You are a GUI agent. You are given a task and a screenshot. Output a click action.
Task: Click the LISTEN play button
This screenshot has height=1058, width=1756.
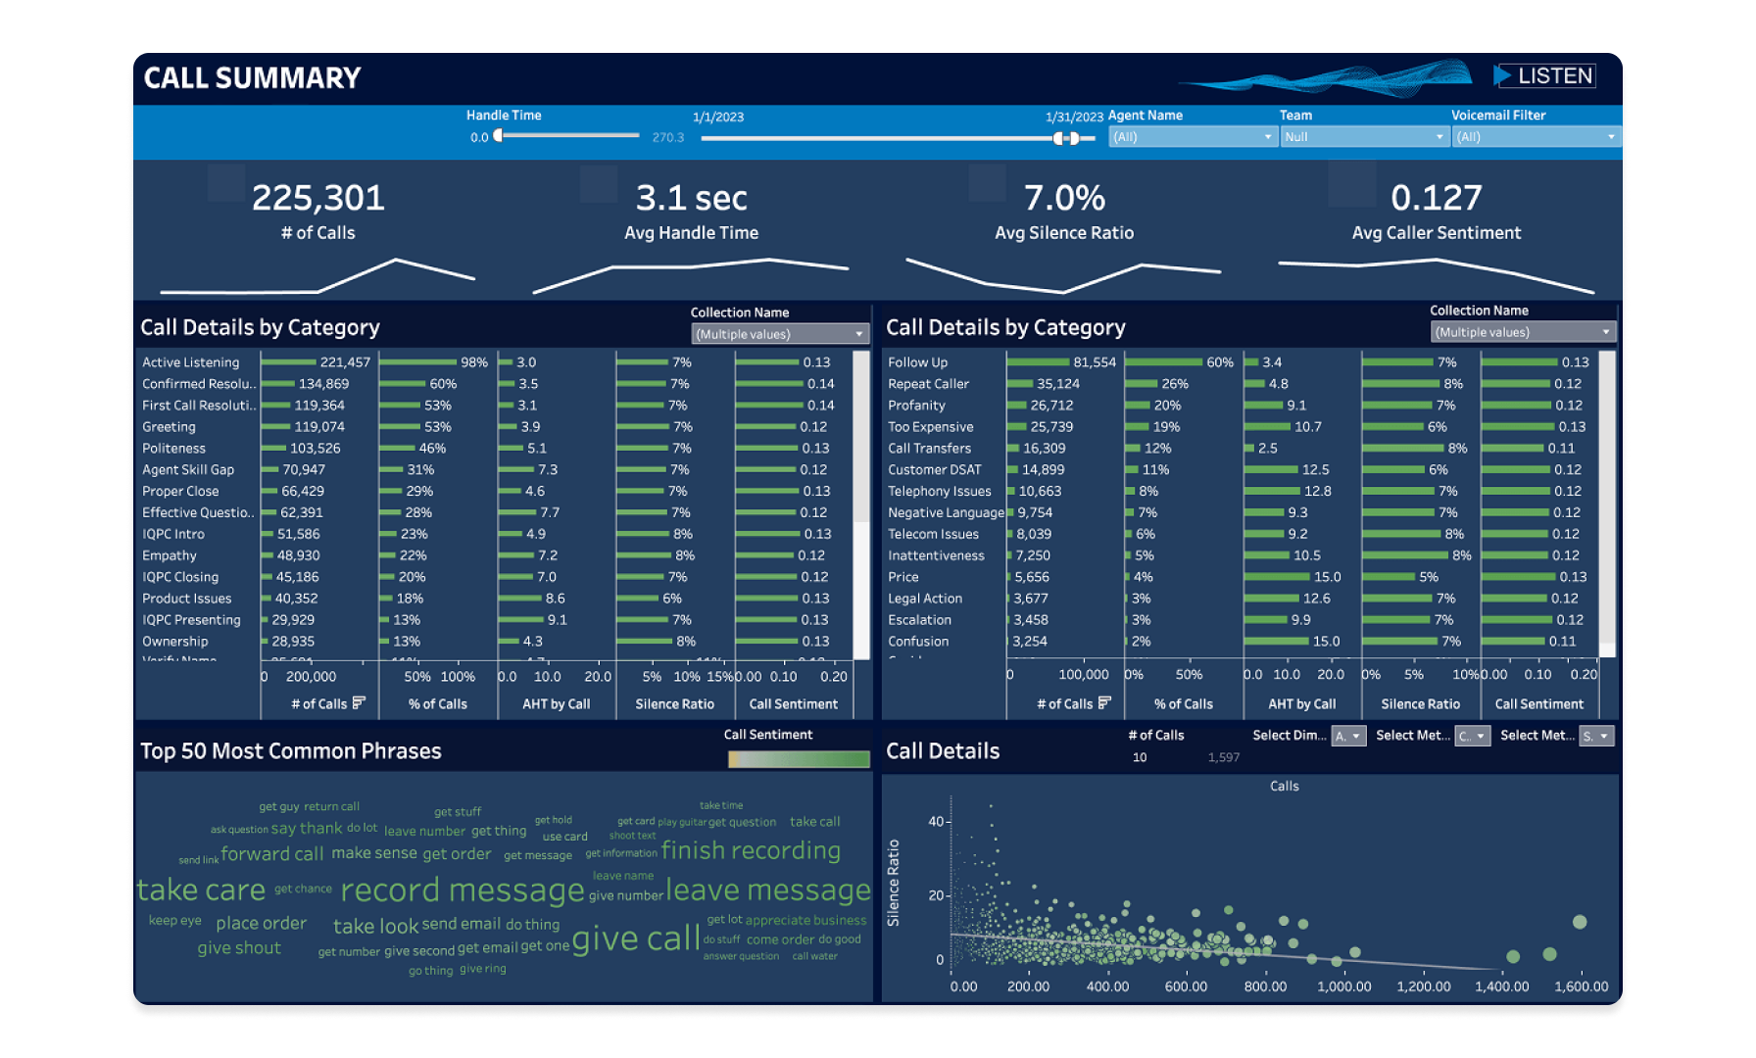pos(1544,75)
